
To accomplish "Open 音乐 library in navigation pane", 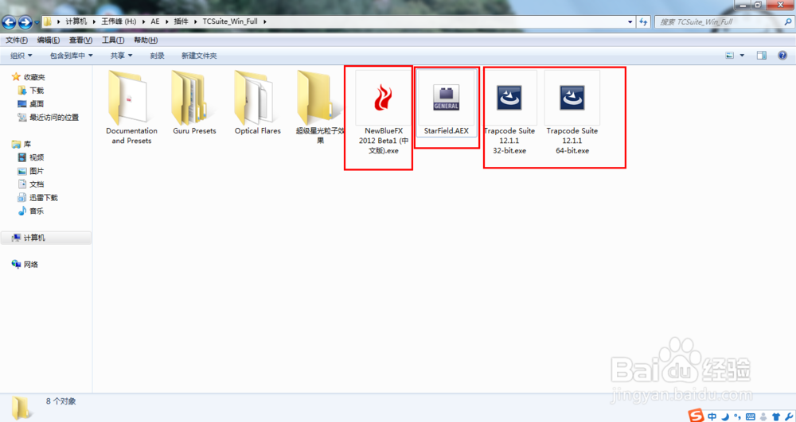I will click(x=31, y=211).
